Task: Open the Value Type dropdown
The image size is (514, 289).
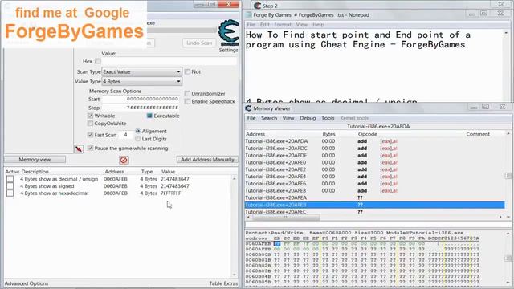Action: pyautogui.click(x=141, y=81)
